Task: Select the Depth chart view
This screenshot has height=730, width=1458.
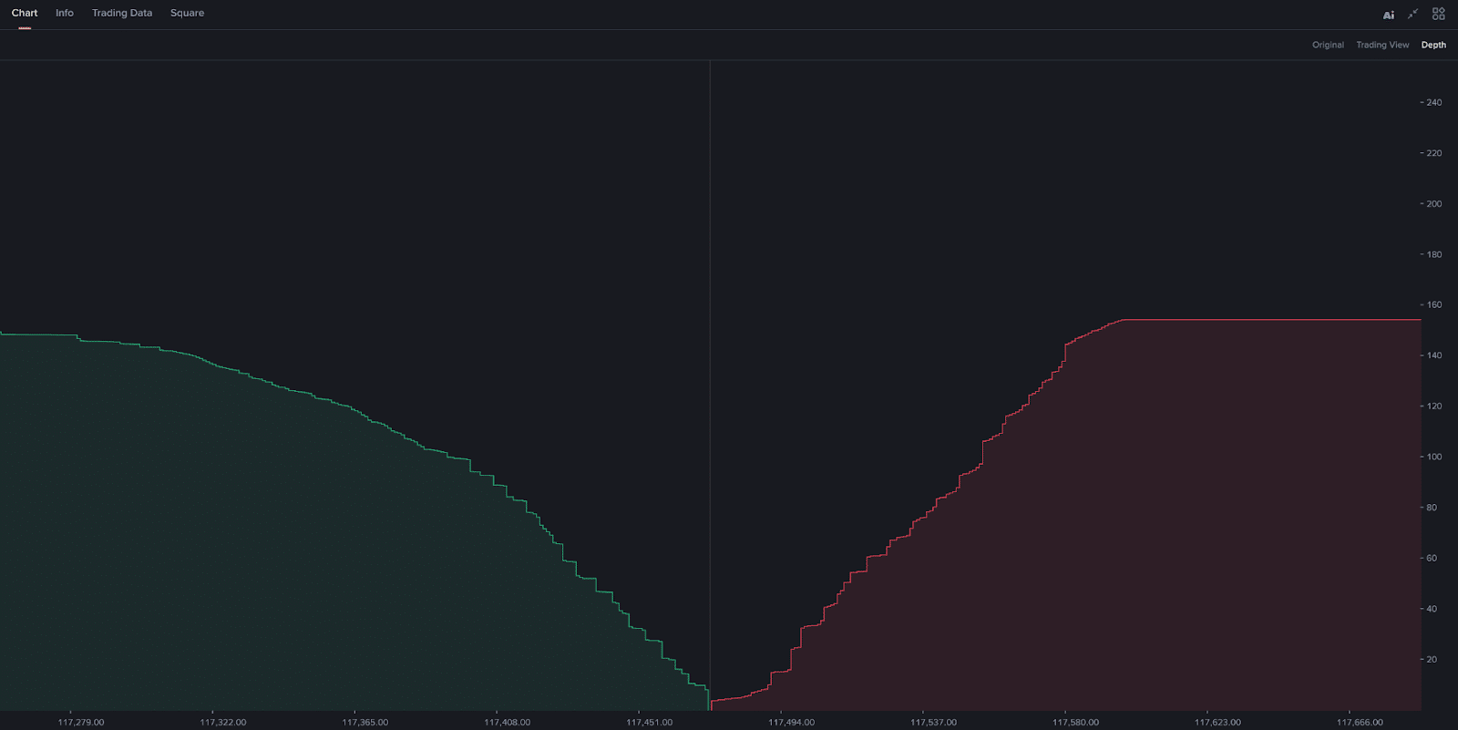Action: [x=1433, y=45]
